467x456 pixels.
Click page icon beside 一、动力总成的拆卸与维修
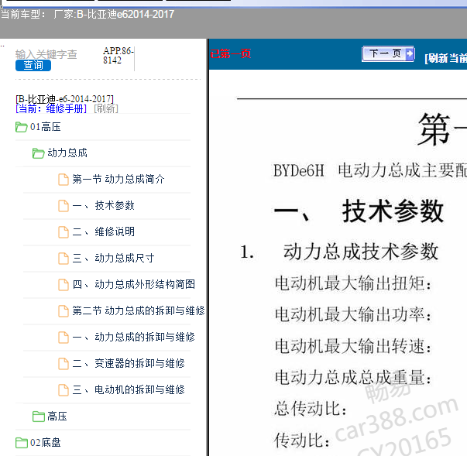click(x=64, y=338)
